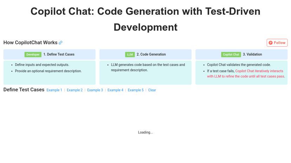The height and width of the screenshot is (163, 291).
Task: Click 'Define inputs and expected outputs.' bullet
Action: (42, 65)
